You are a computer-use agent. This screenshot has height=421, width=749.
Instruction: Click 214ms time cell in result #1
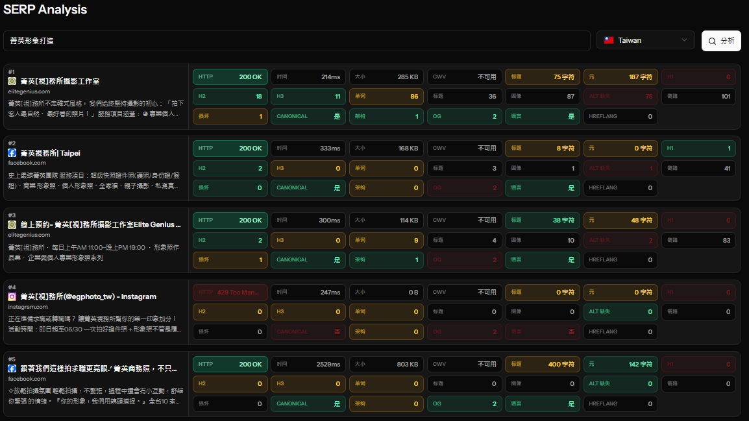[308, 77]
